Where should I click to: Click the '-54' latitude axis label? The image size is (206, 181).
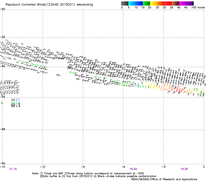click(x=3, y=66)
